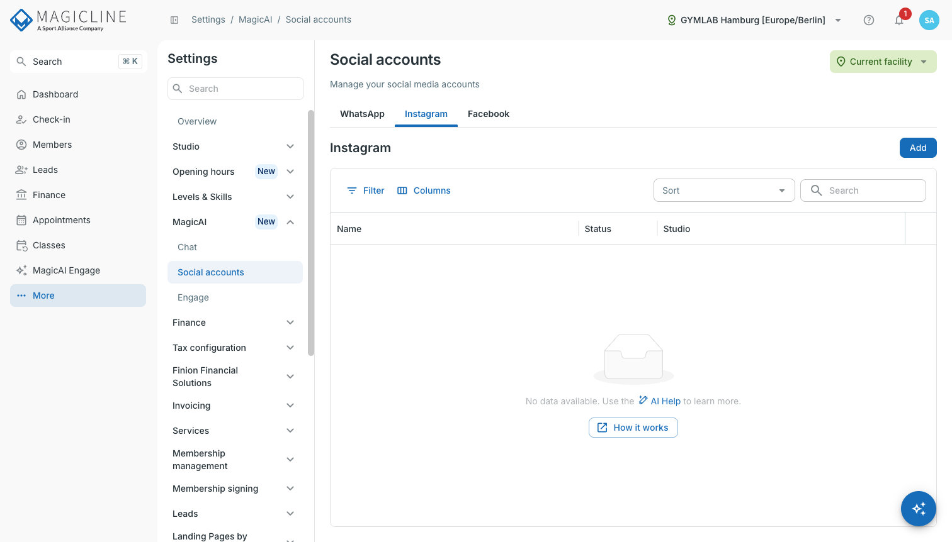Click the MagicAI Engage sparkle icon

click(21, 270)
